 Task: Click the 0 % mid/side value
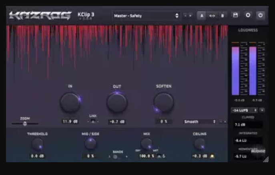(90, 156)
